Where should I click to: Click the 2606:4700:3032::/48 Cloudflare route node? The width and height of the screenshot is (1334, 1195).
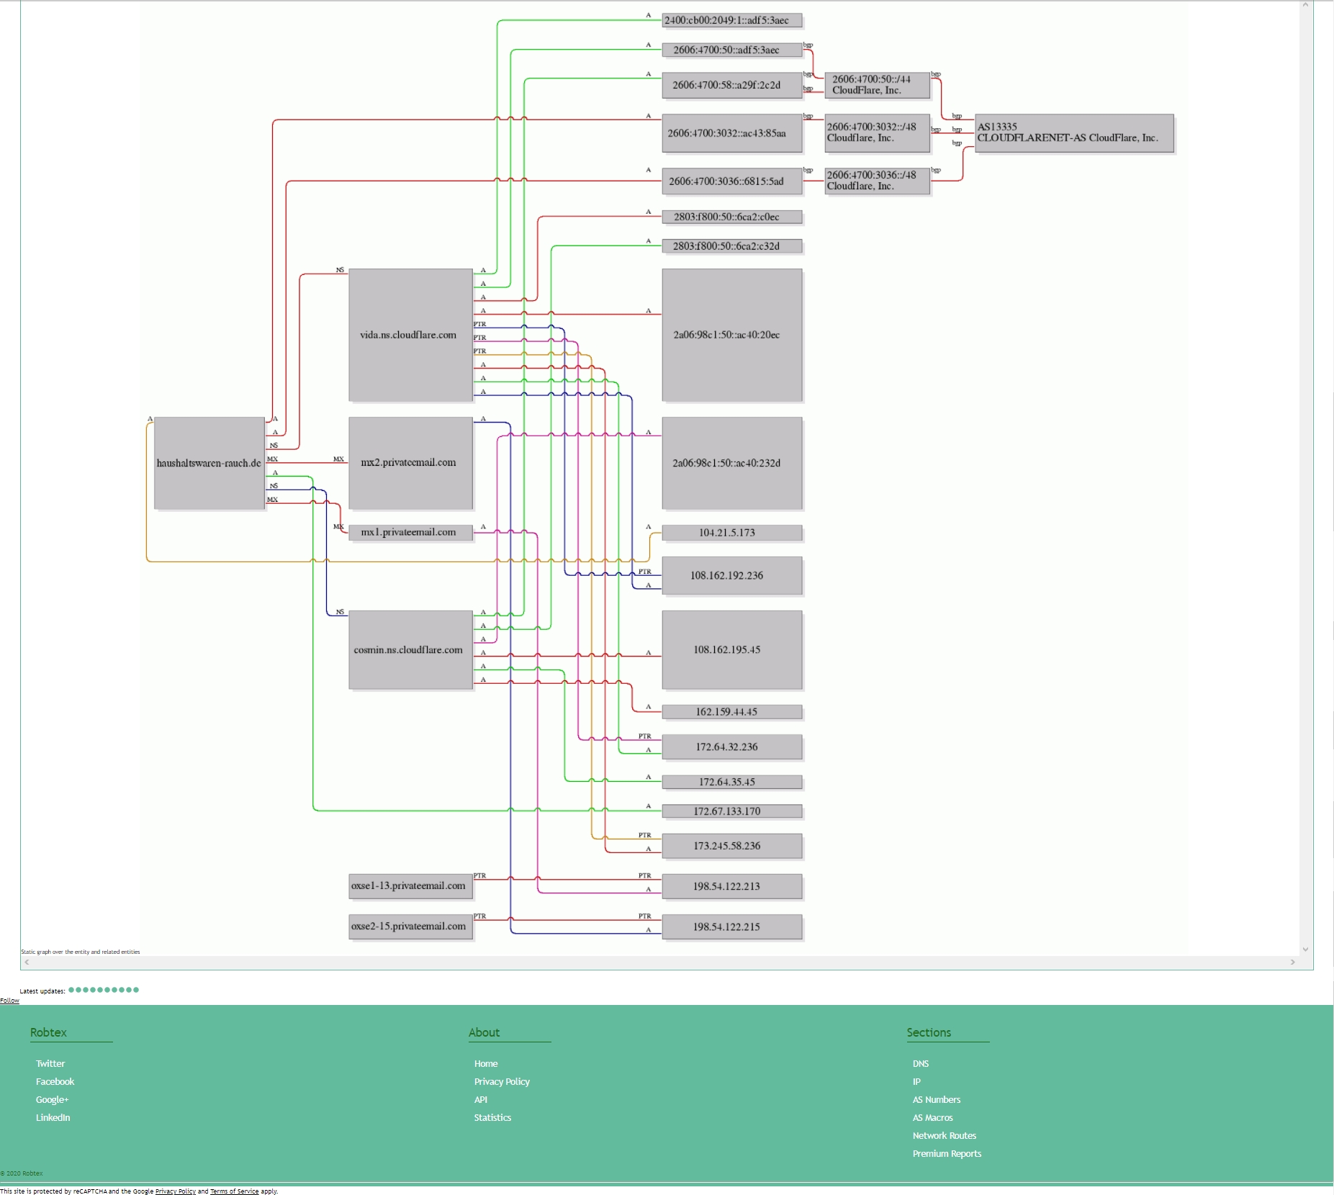(x=878, y=133)
